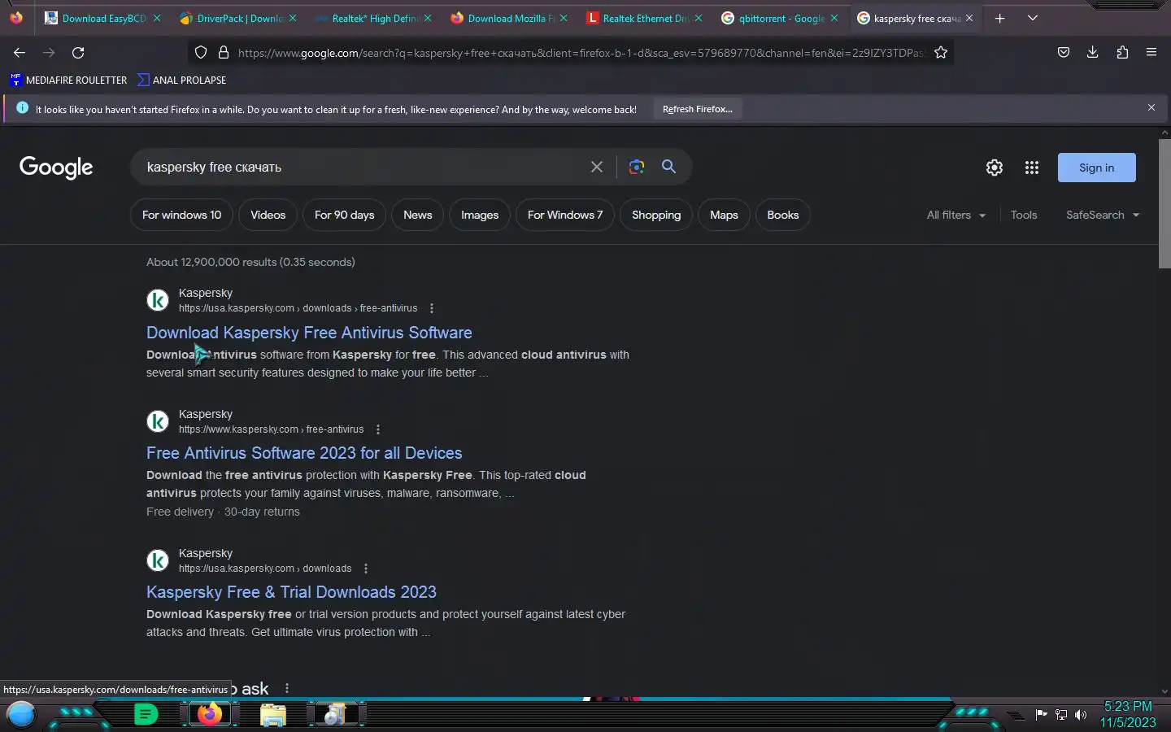Bookmark this page with the star
1171x732 pixels.
[x=941, y=53]
